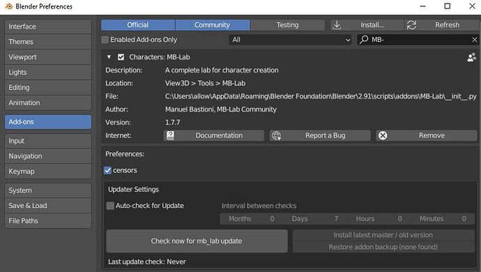
Task: Open the System preferences section
Action: point(48,190)
